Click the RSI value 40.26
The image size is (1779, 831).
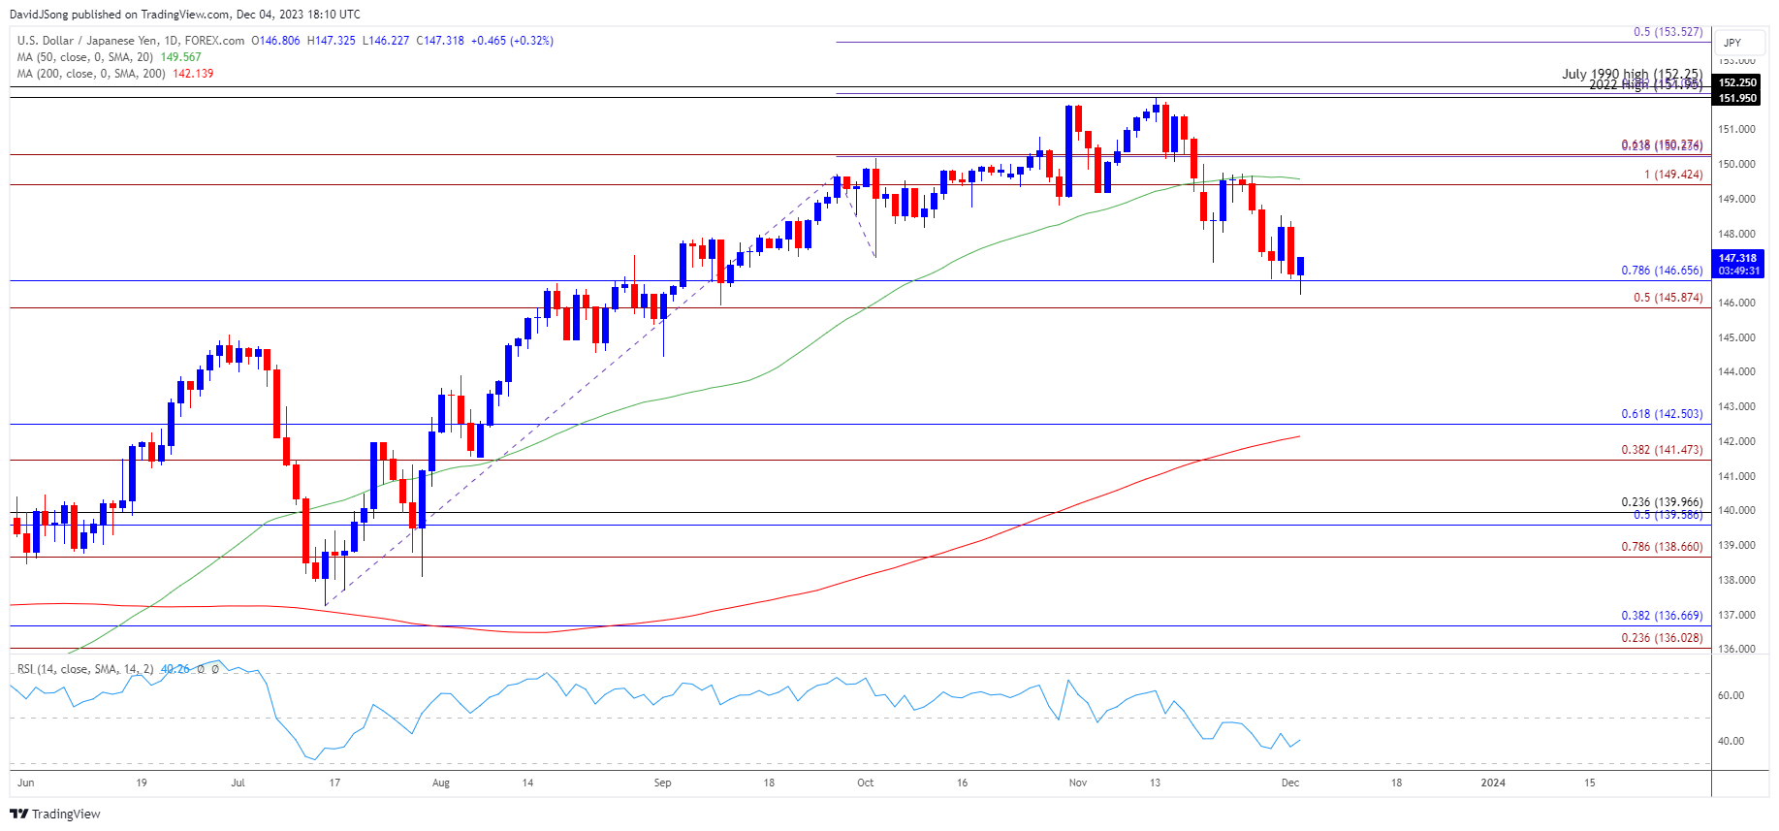[175, 669]
